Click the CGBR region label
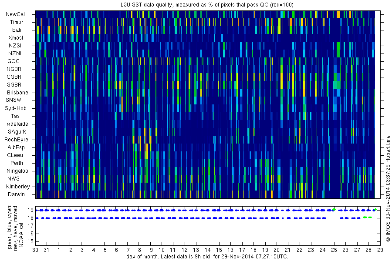The width and height of the screenshot is (392, 261). click(x=14, y=77)
